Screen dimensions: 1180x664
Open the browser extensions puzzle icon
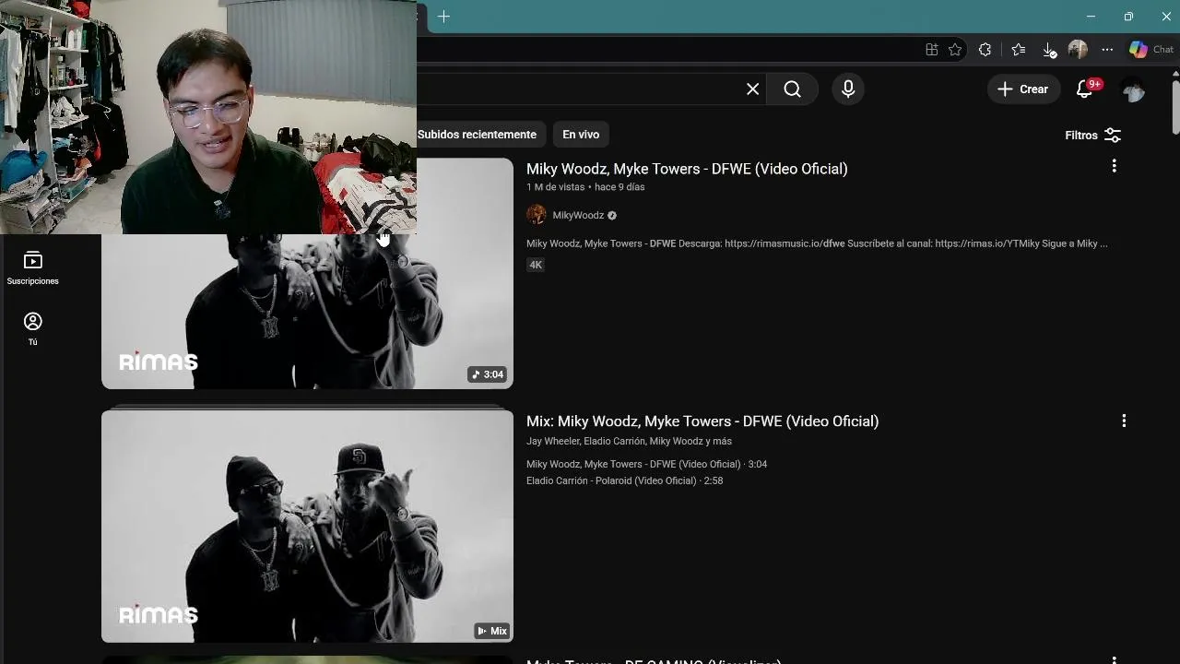click(x=985, y=50)
